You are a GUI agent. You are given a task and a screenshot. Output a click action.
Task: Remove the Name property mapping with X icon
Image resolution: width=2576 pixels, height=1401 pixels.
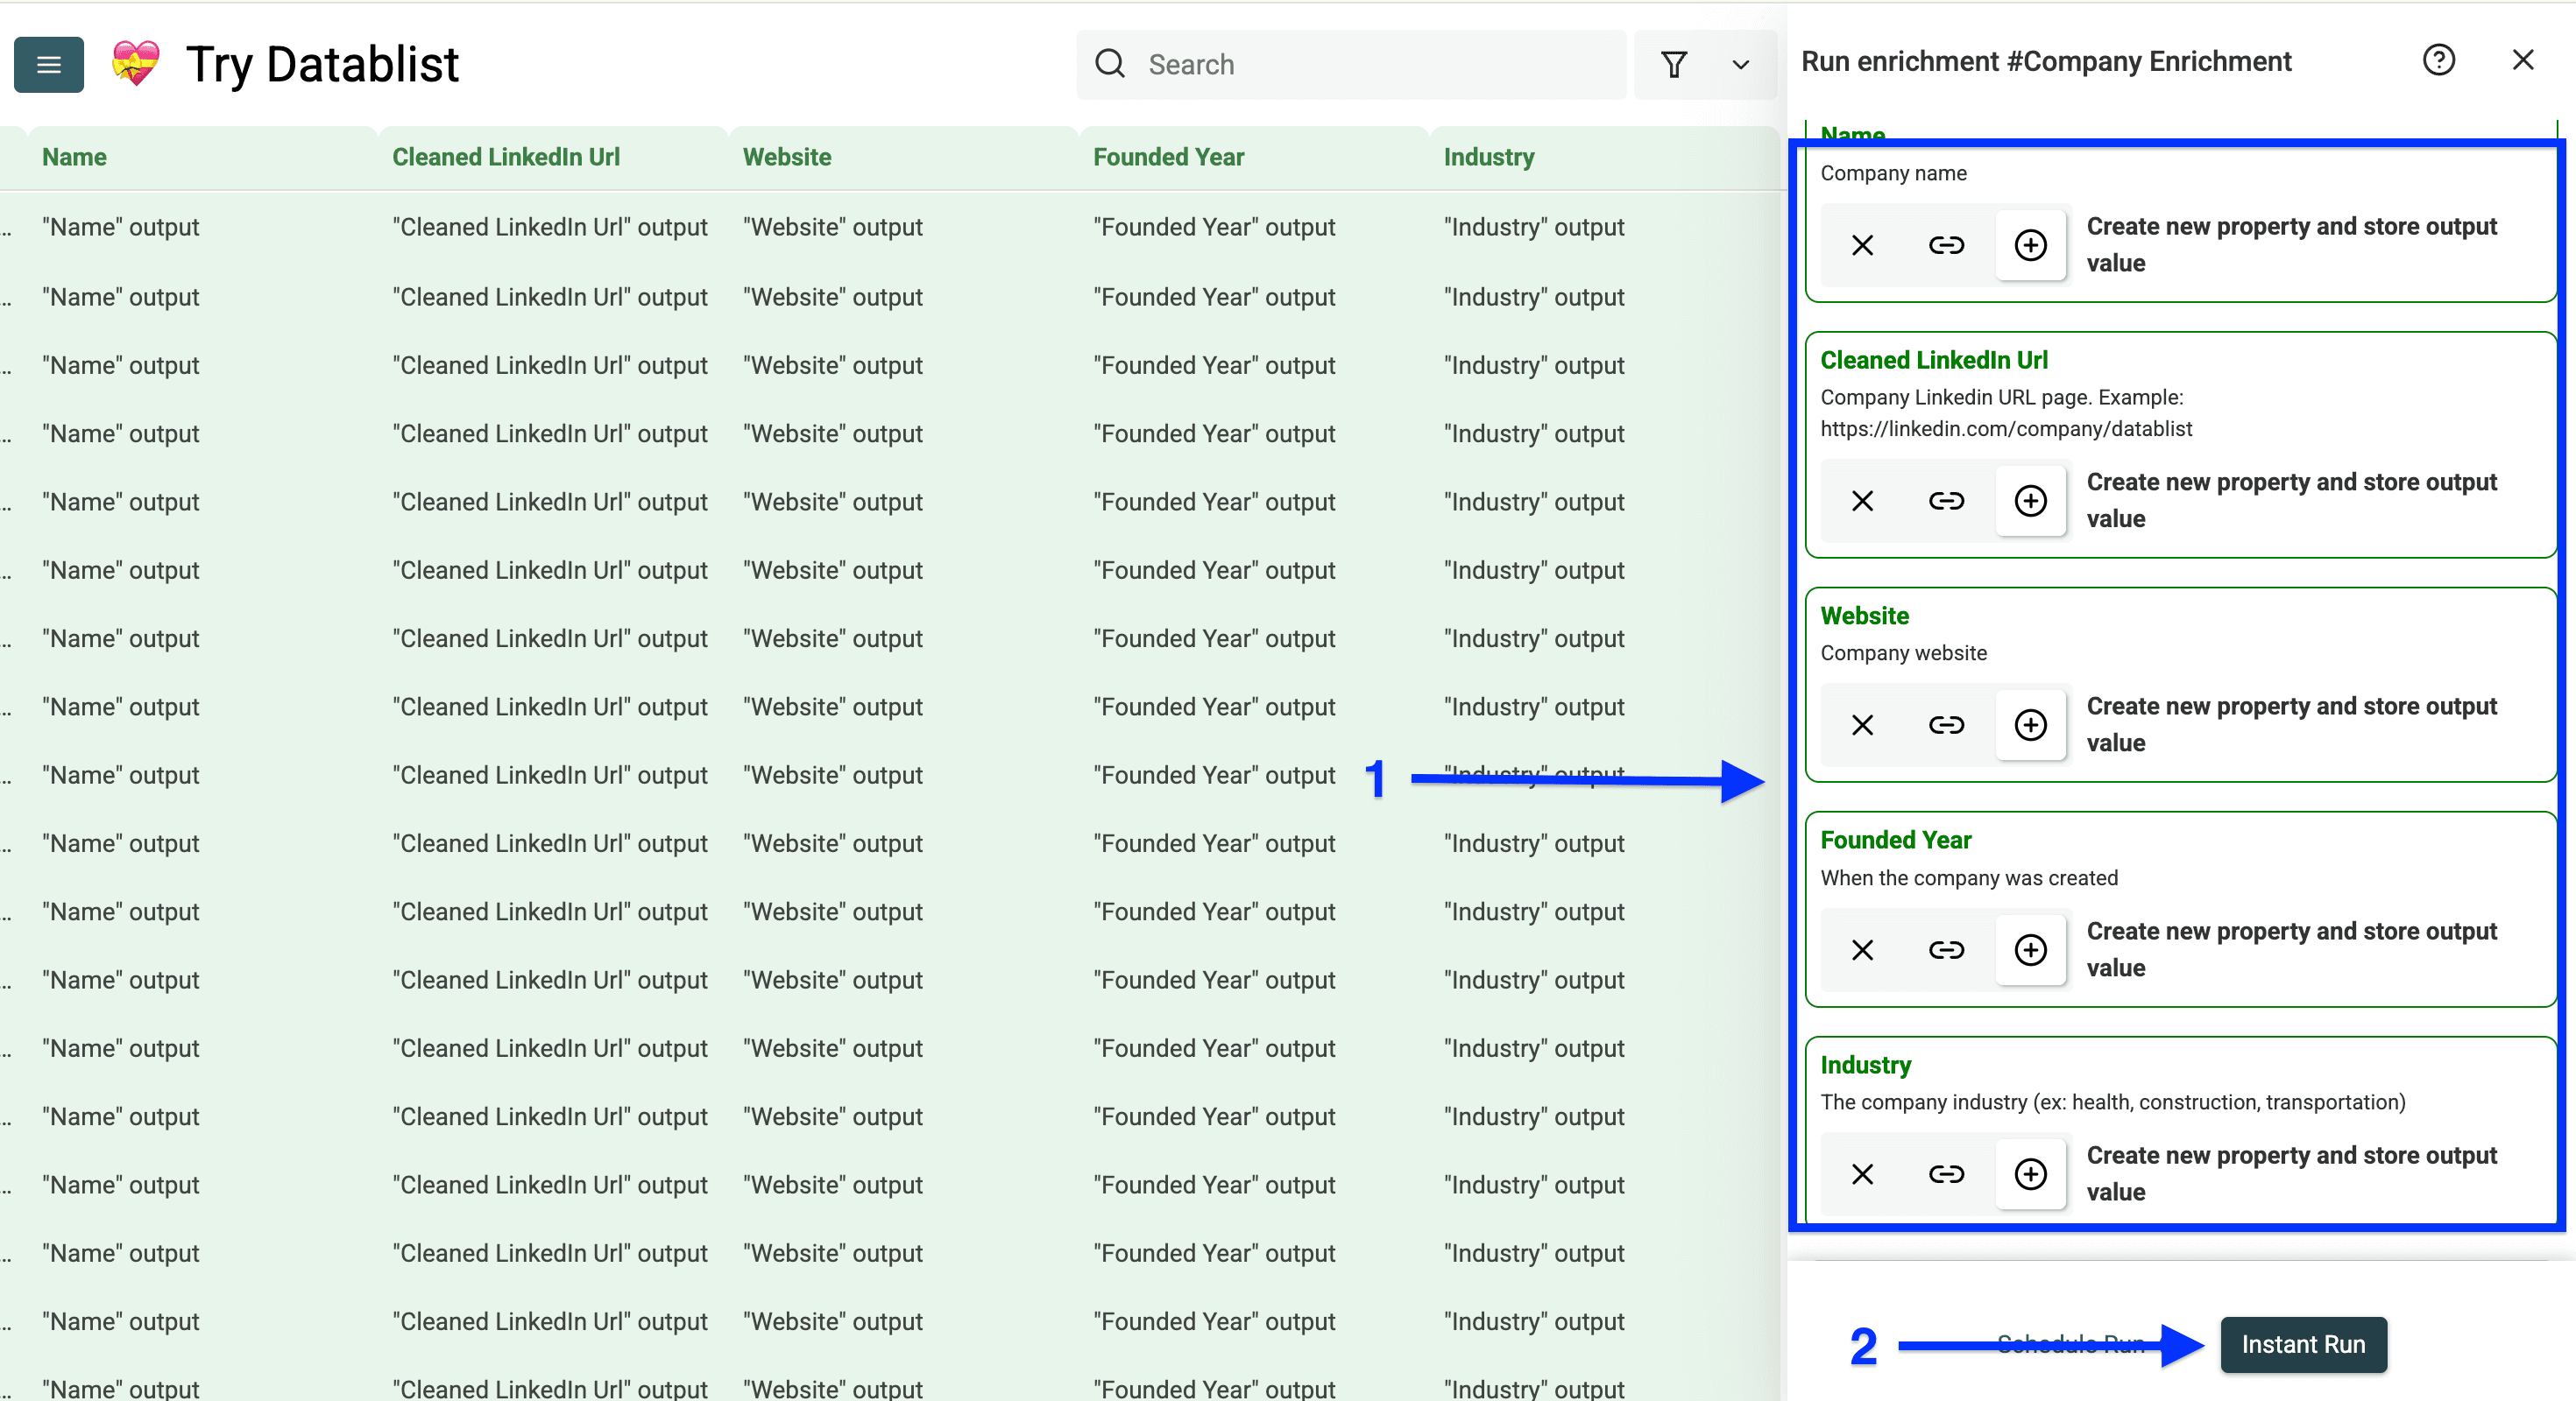click(1862, 245)
